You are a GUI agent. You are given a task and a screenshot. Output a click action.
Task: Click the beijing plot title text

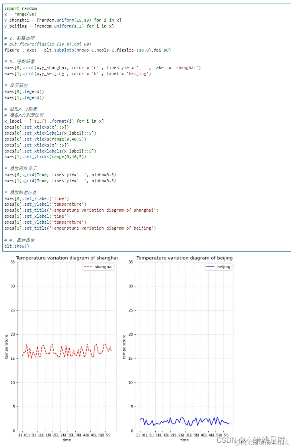coord(184,258)
